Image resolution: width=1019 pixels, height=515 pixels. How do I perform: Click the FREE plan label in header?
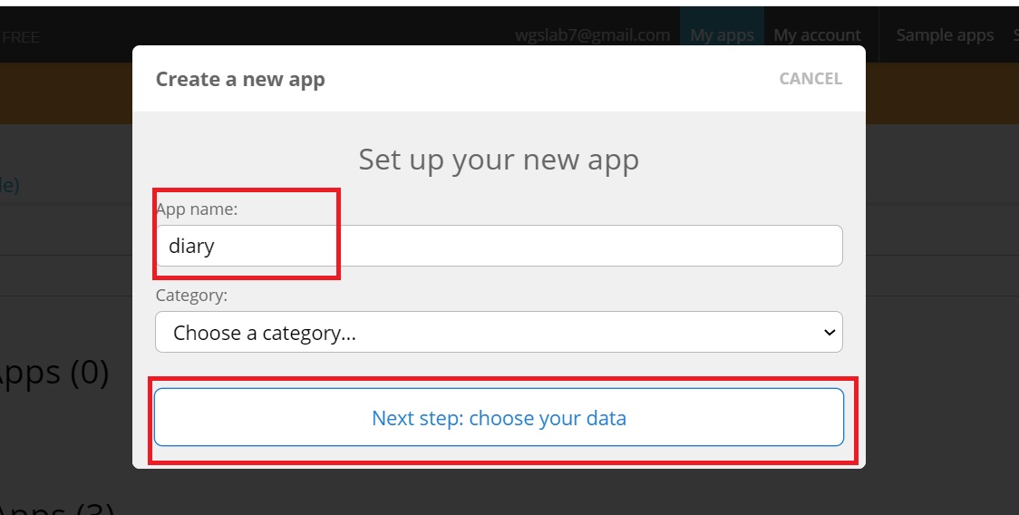pyautogui.click(x=20, y=38)
